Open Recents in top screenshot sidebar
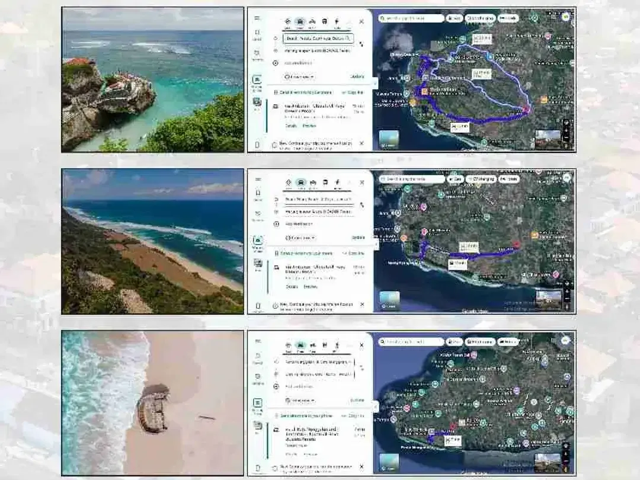 click(x=257, y=55)
